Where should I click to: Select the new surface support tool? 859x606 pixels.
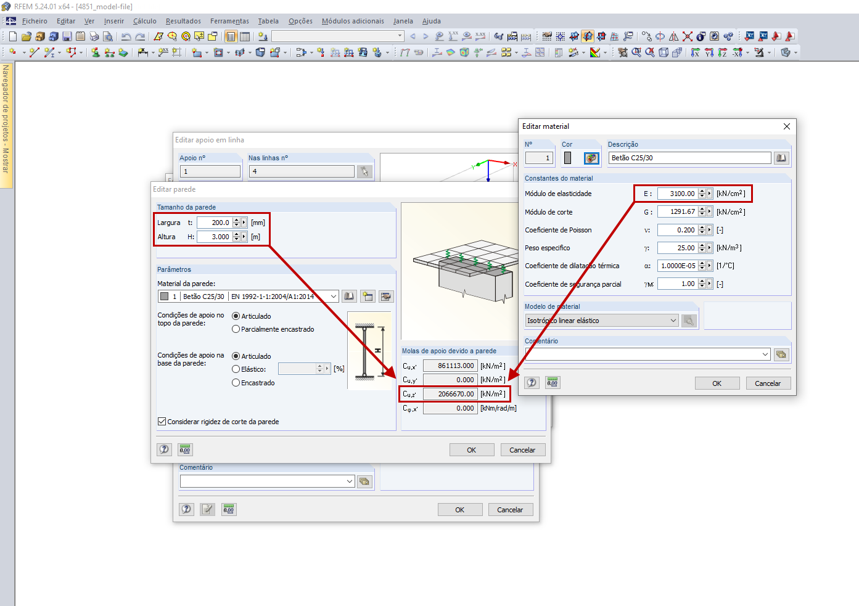pos(123,52)
